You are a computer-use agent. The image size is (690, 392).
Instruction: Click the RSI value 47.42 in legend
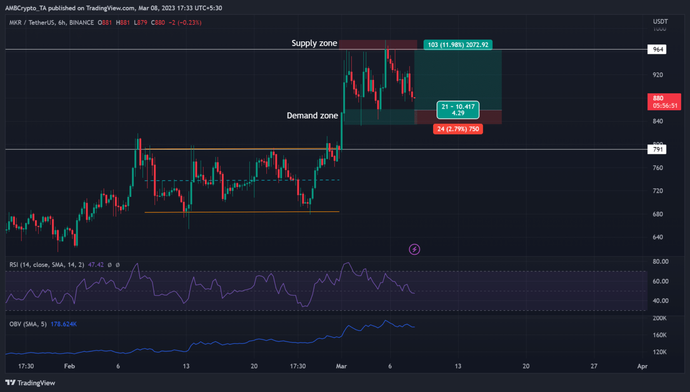(96, 265)
